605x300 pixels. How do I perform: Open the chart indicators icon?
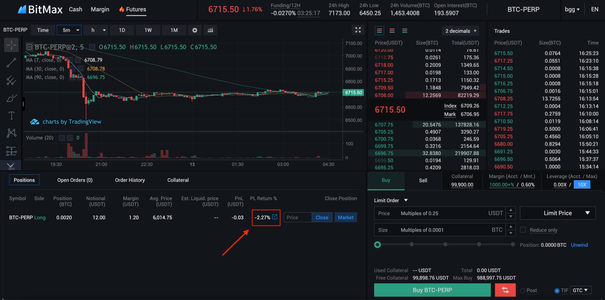pos(210,30)
